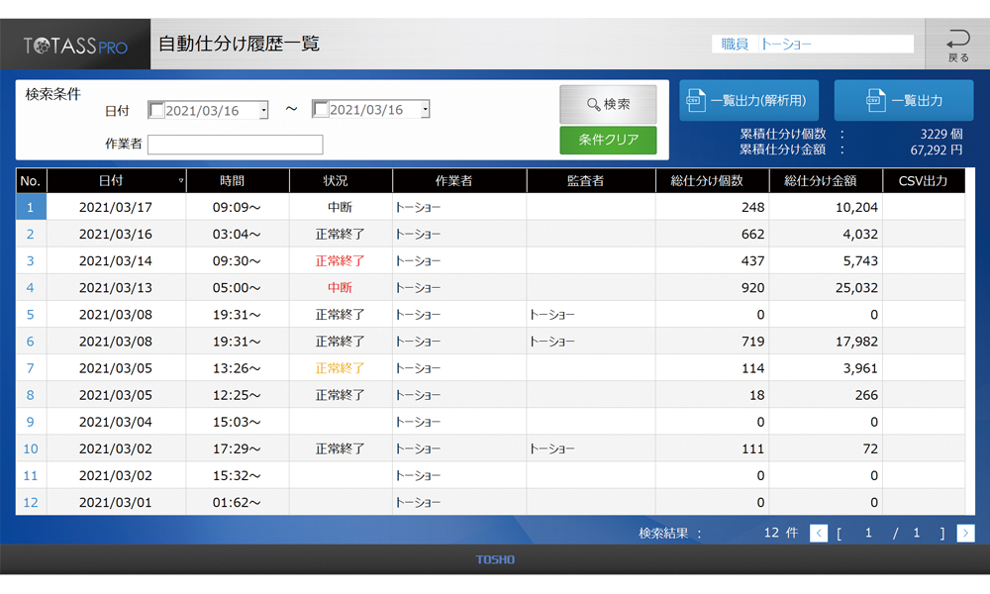Select row number 10
This screenshot has width=990, height=594.
[31, 448]
